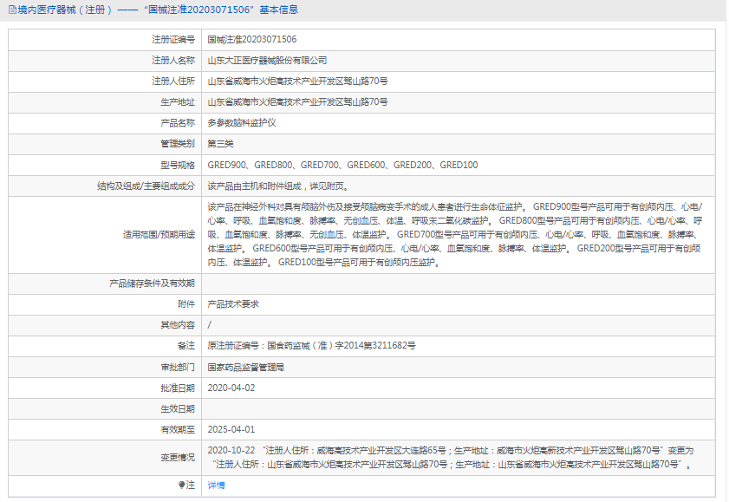Click the 变更情况 label

(178, 458)
